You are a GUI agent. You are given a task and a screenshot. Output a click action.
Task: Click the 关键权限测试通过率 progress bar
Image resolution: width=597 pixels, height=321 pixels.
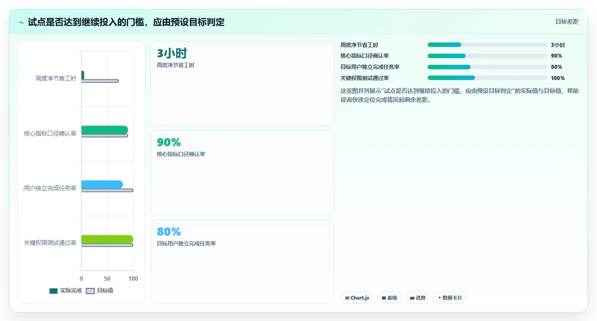pos(487,78)
